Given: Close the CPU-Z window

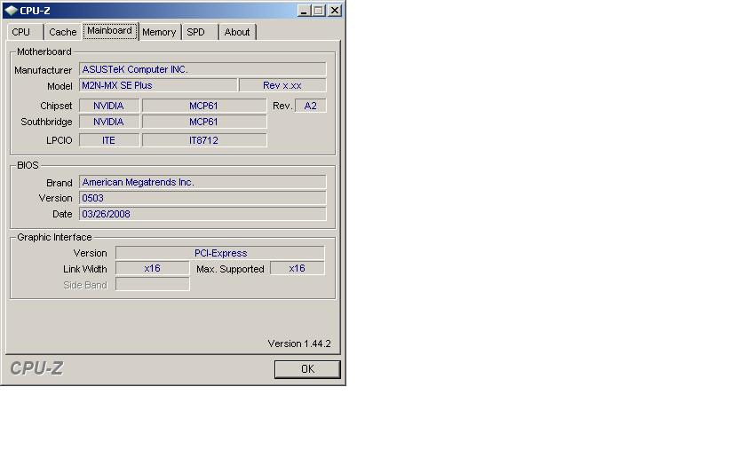Looking at the screenshot, I should 335,10.
